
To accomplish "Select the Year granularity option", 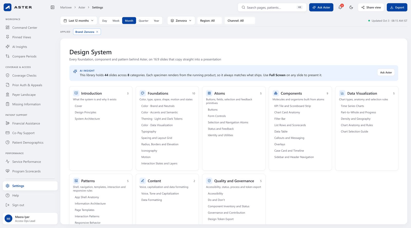I will click(x=156, y=21).
